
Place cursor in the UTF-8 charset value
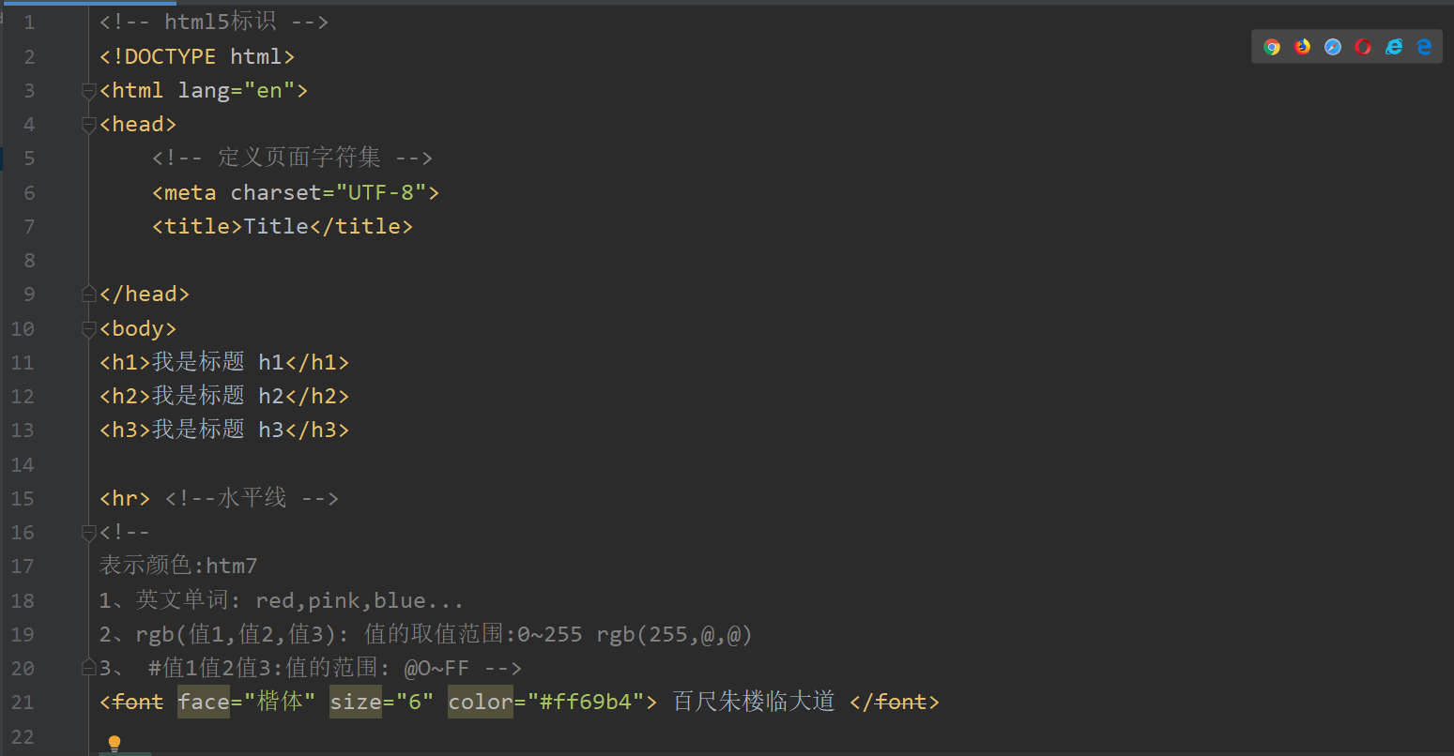[381, 193]
